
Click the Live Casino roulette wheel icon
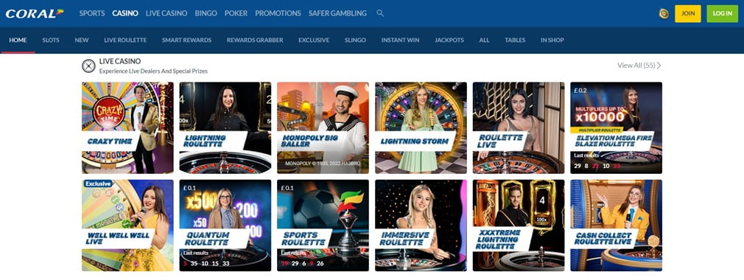pos(88,66)
